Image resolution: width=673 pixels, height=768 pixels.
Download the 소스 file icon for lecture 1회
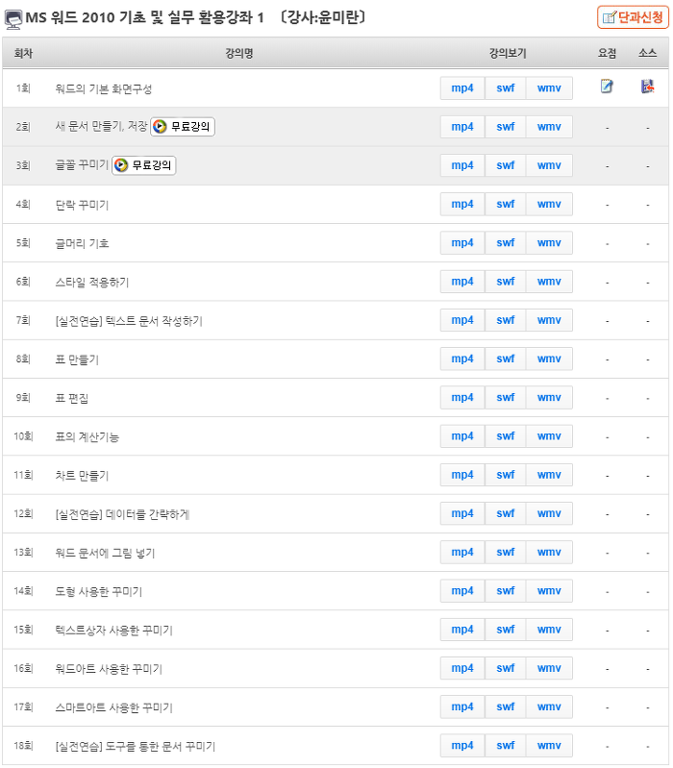click(x=648, y=87)
